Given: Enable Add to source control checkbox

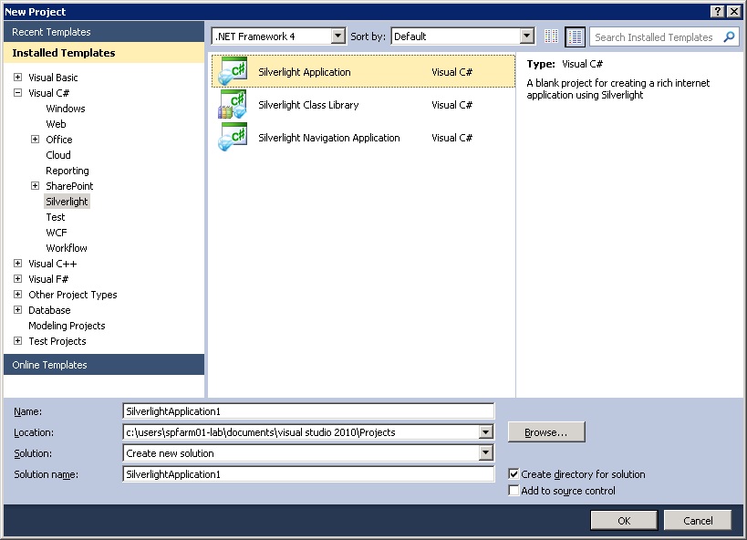Looking at the screenshot, I should click(x=514, y=490).
